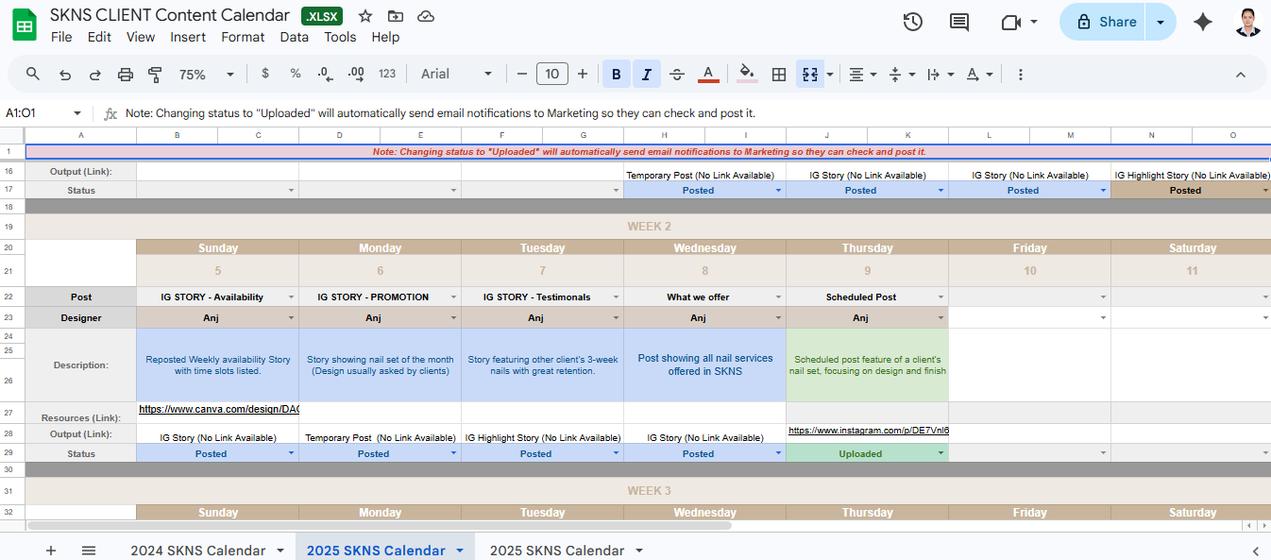The image size is (1271, 560).
Task: Click the Gemini sparkle icon
Action: coord(1203,22)
